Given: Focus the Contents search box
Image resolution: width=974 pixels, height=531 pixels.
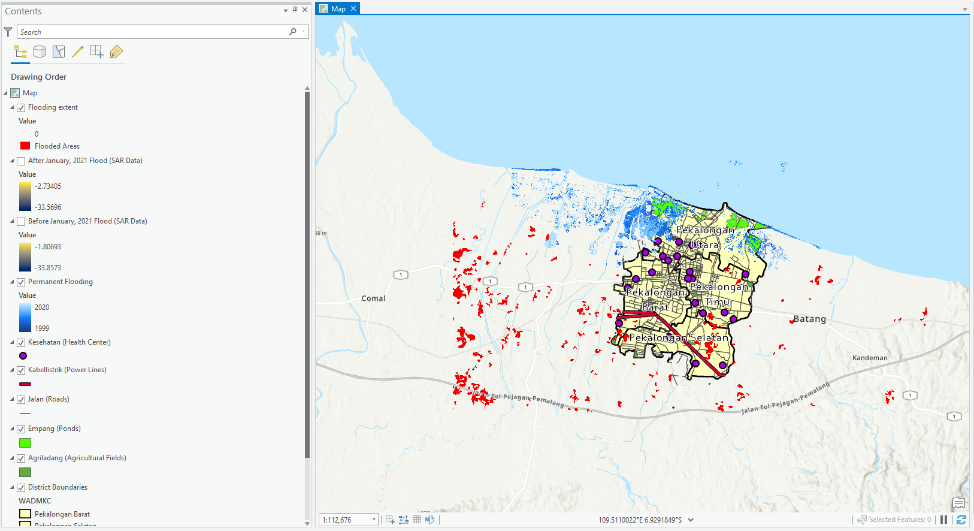Looking at the screenshot, I should coord(153,32).
